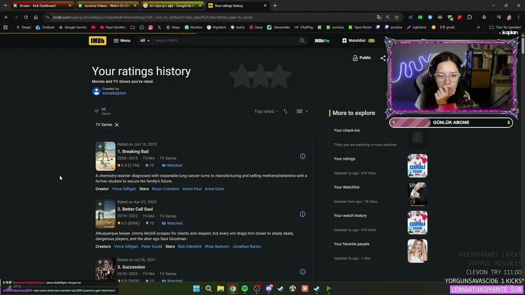Open the IMDbPro link
The width and height of the screenshot is (525, 295).
pos(322,41)
